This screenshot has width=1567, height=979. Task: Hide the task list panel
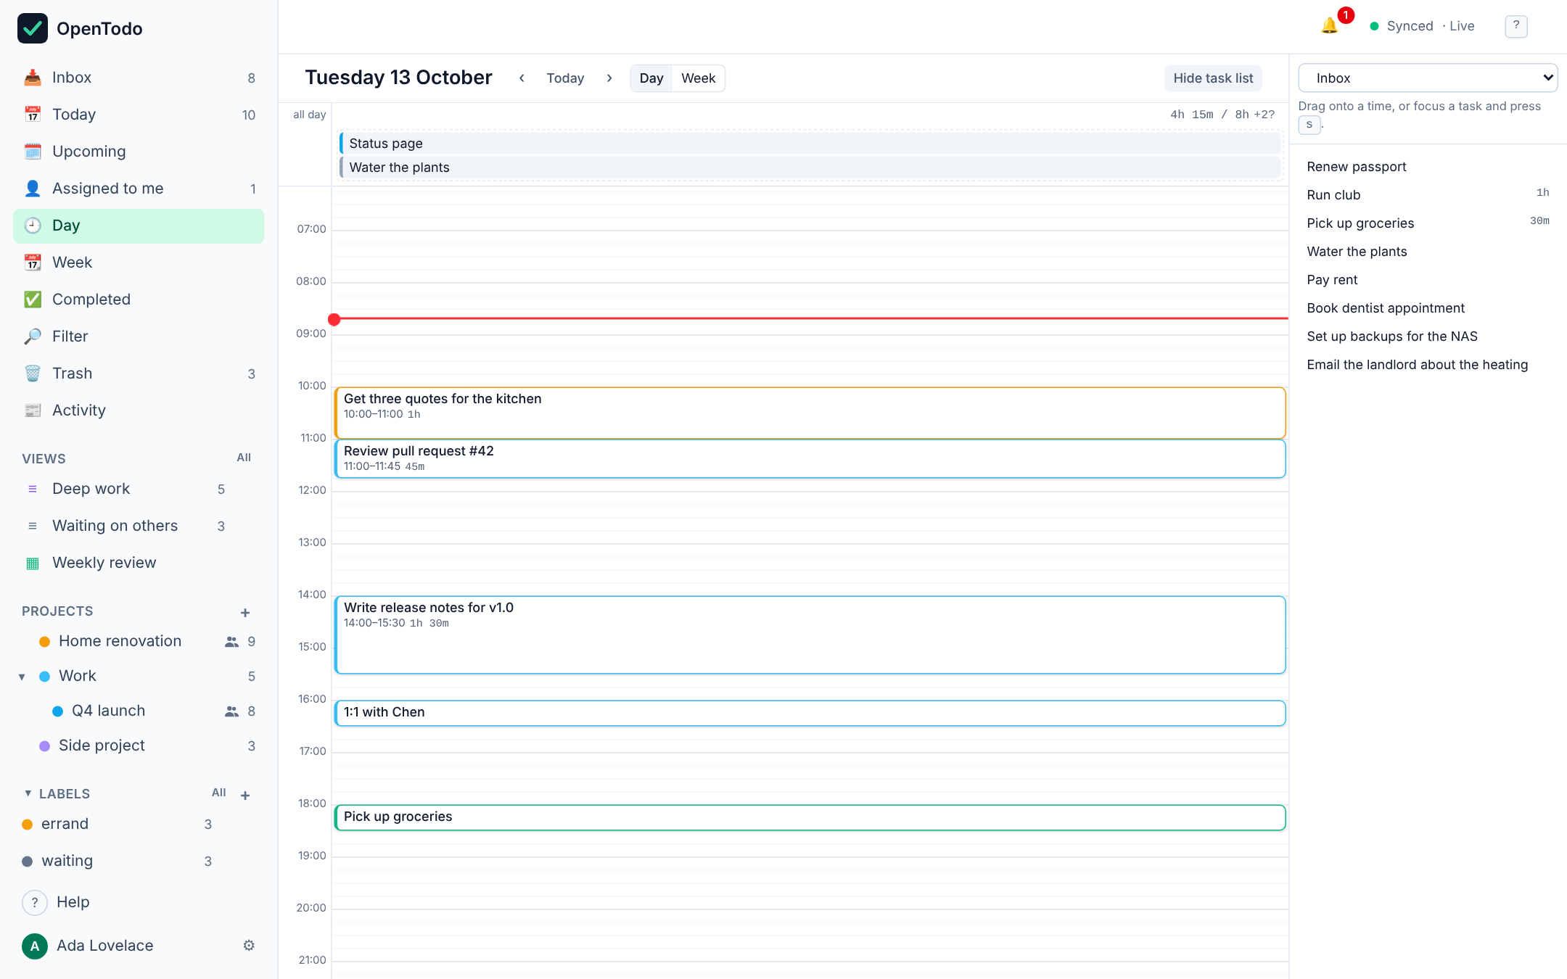tap(1213, 78)
